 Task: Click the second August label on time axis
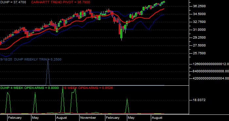coord(157,118)
